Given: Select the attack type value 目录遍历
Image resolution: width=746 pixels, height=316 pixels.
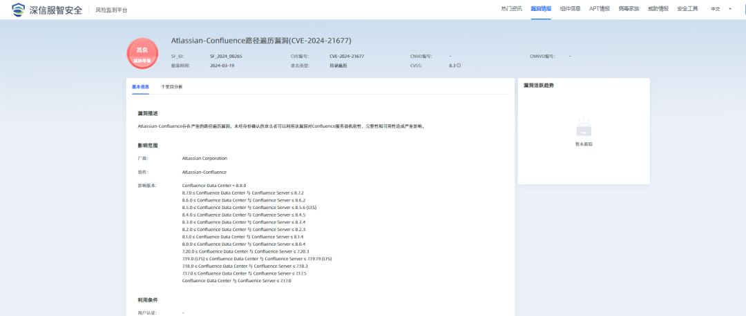Looking at the screenshot, I should (x=338, y=66).
